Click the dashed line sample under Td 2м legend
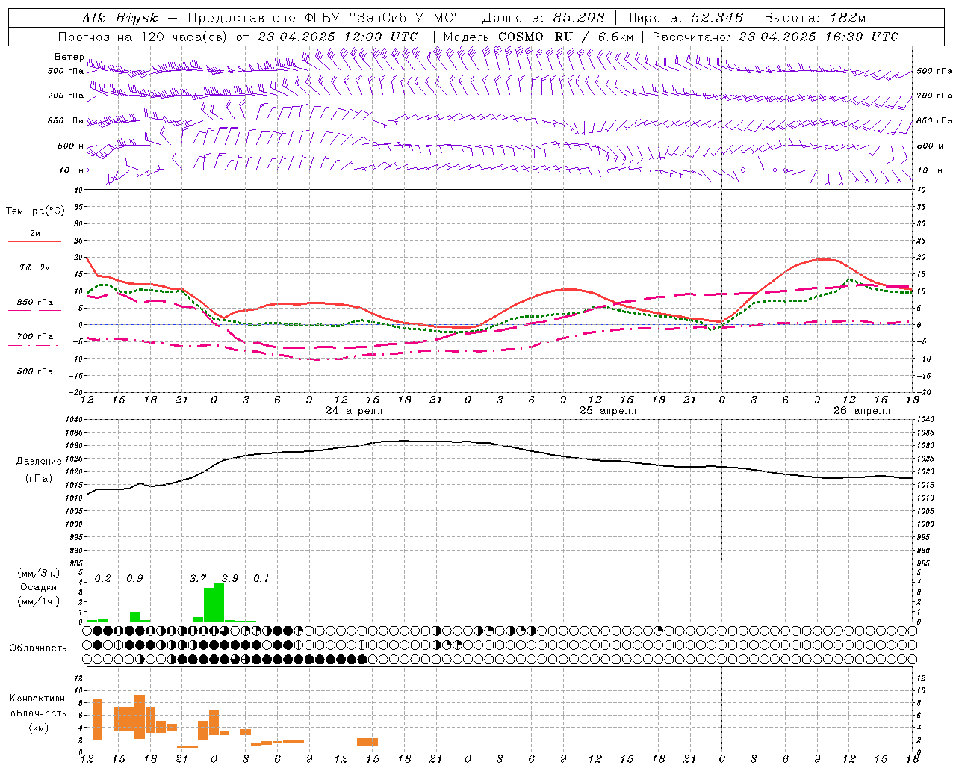 [x=33, y=276]
